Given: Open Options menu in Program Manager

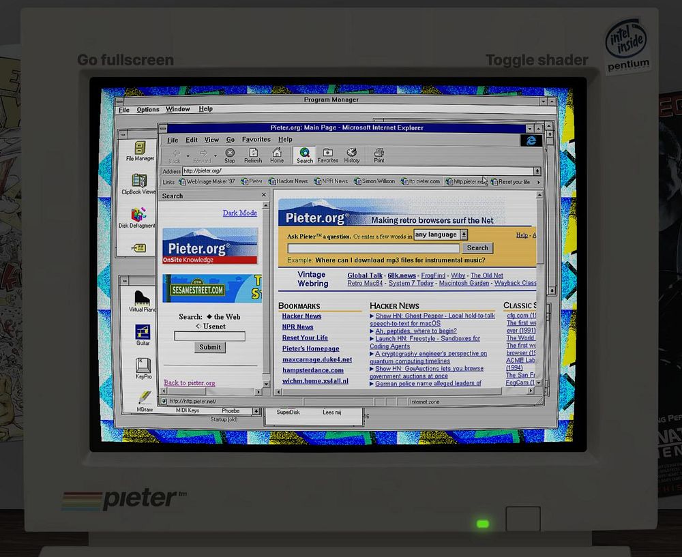Looking at the screenshot, I should [x=148, y=110].
